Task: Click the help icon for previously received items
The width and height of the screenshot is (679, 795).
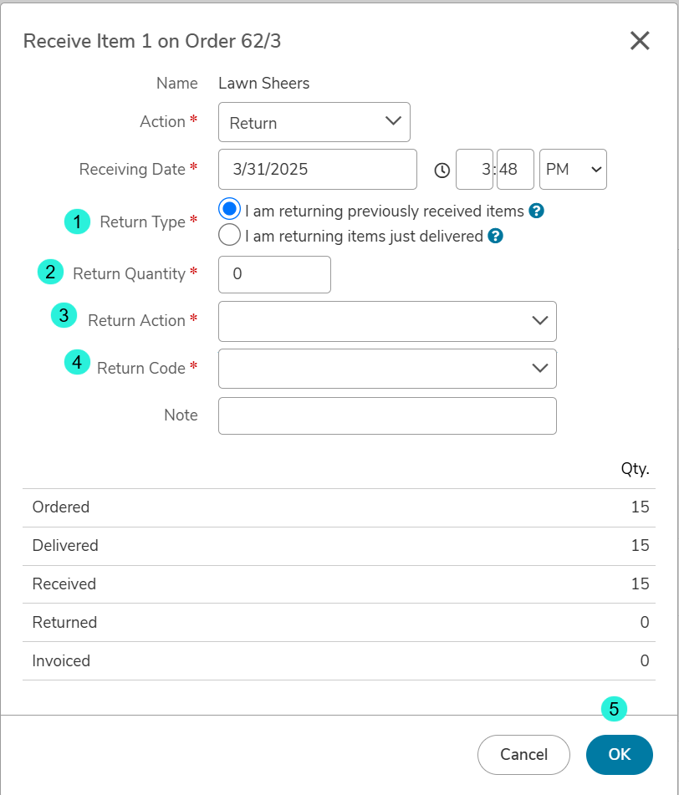Action: click(536, 211)
